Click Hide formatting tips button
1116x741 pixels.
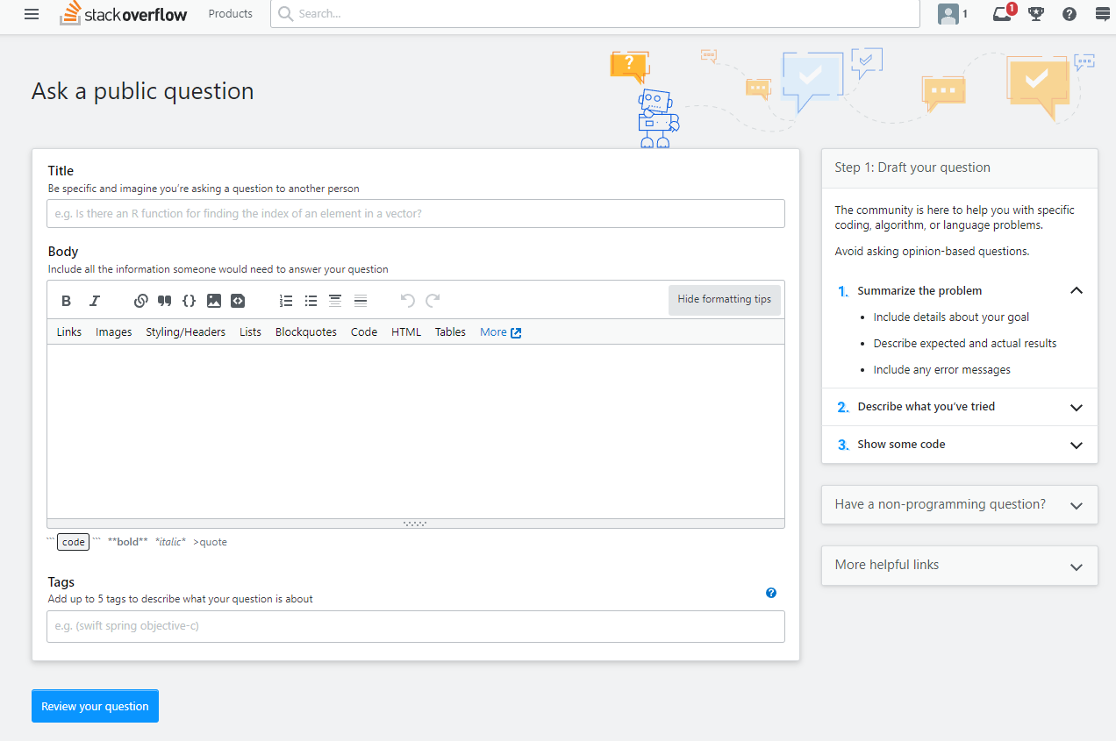(725, 299)
